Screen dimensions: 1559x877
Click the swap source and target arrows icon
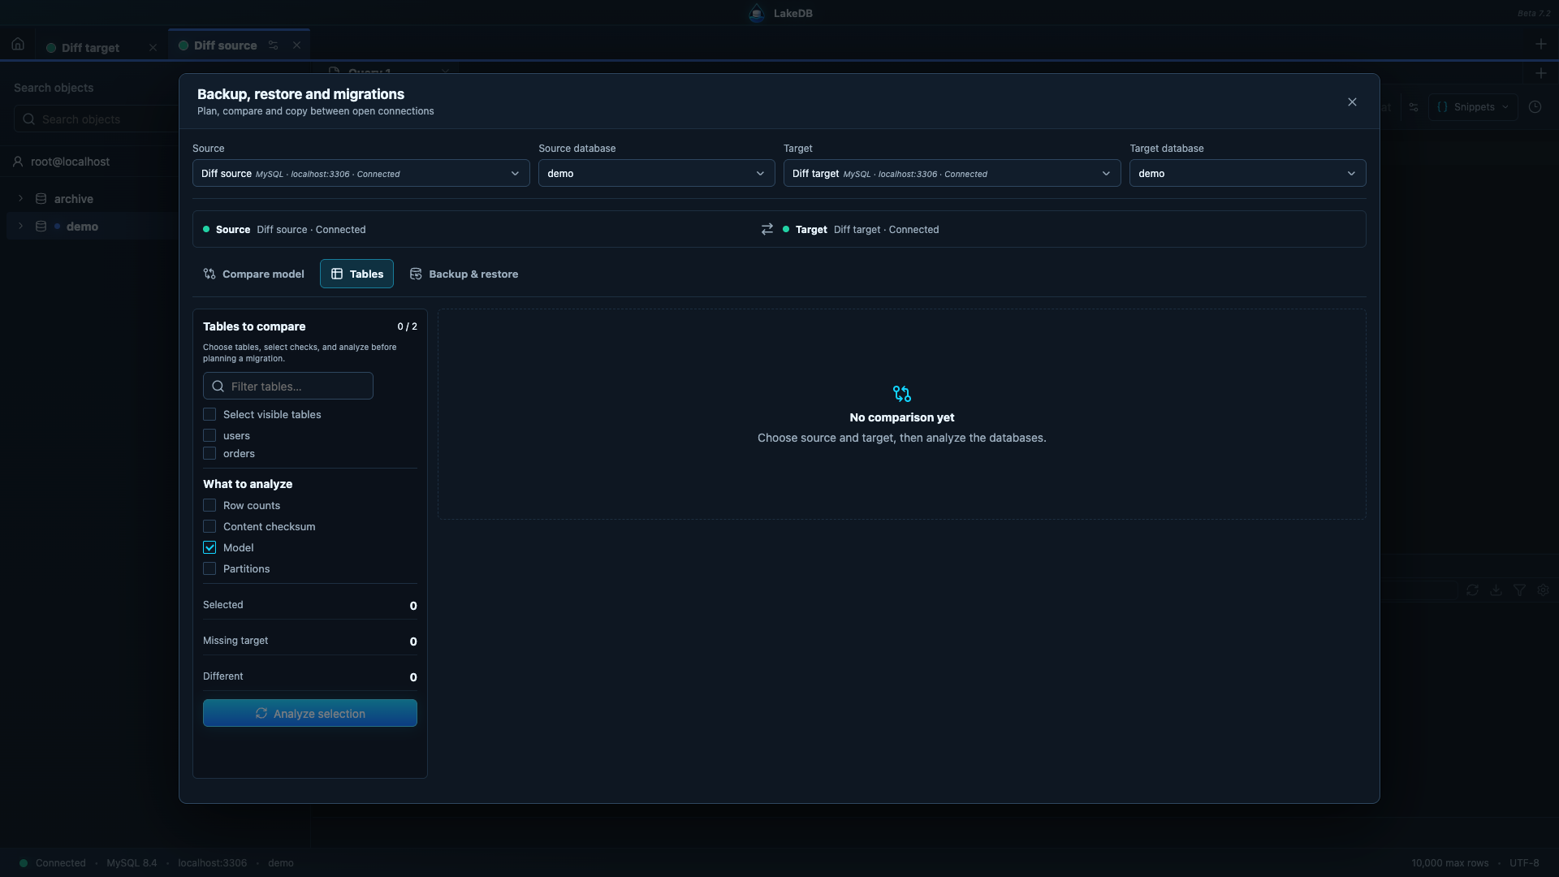pos(767,230)
